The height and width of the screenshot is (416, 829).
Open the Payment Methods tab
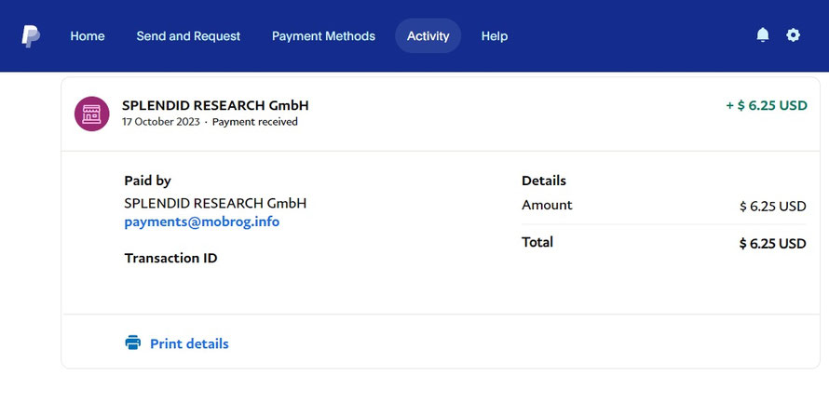[x=323, y=36]
